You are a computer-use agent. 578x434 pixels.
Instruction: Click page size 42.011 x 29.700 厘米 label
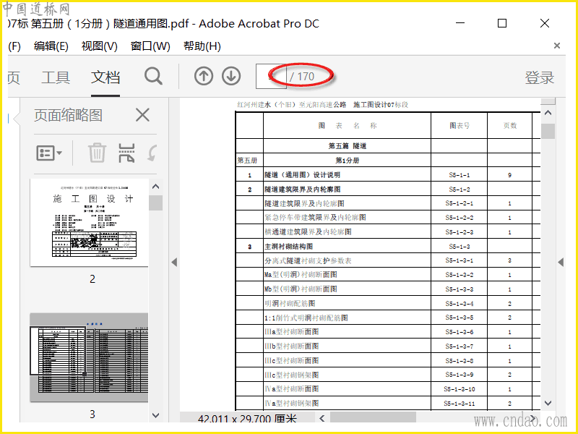[x=247, y=419]
